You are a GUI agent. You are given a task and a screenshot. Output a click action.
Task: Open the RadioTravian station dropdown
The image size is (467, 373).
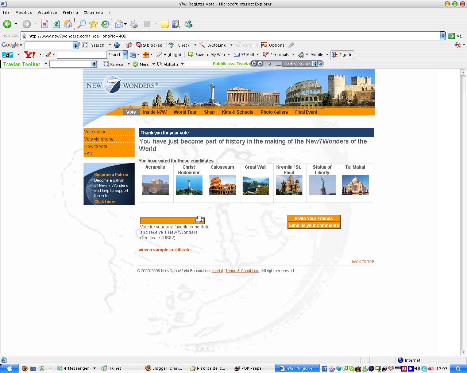coord(315,64)
